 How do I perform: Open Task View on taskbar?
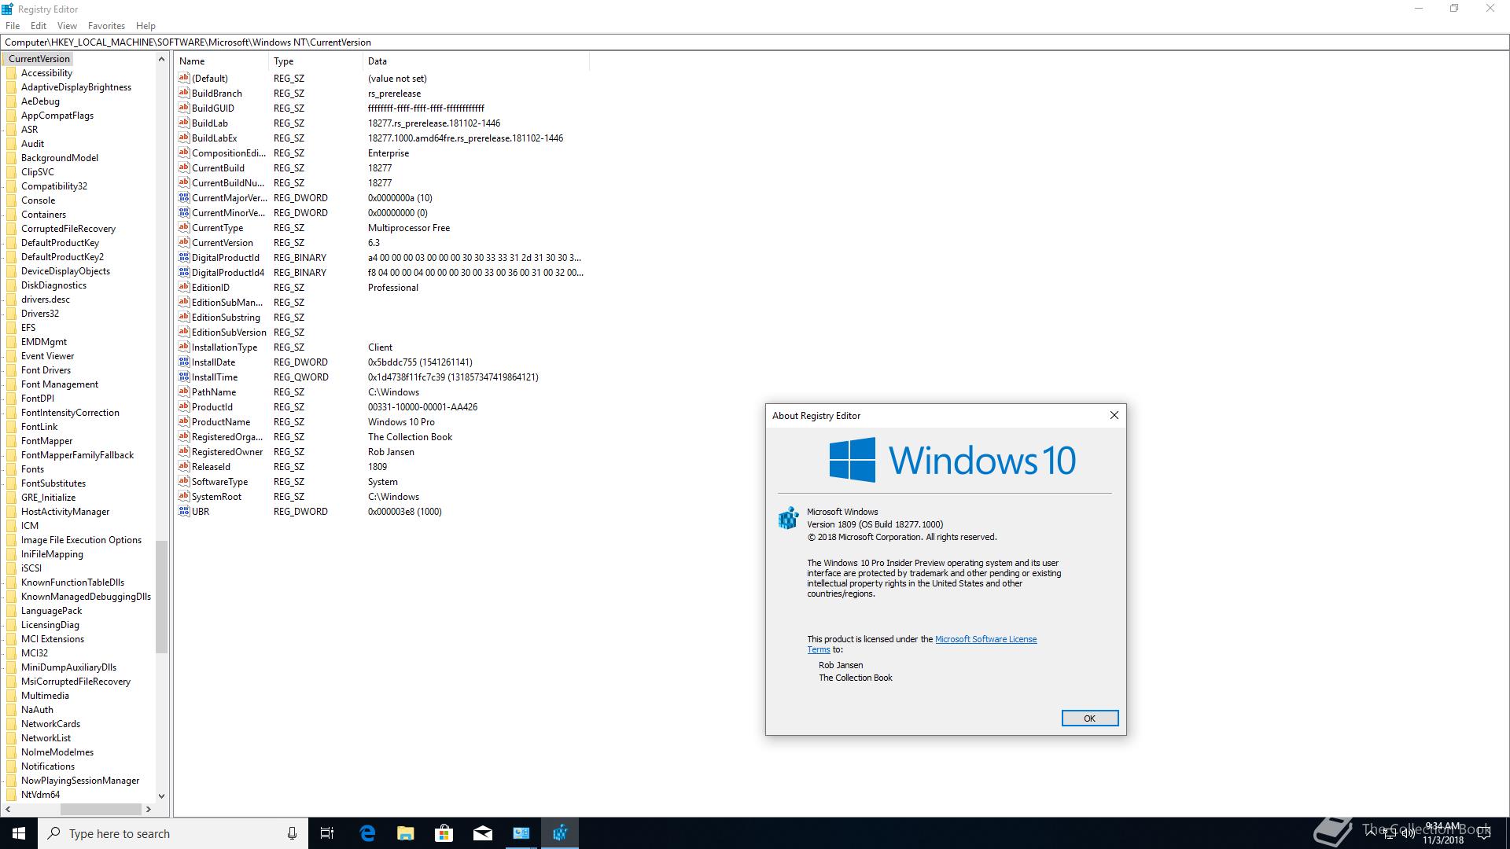(327, 833)
